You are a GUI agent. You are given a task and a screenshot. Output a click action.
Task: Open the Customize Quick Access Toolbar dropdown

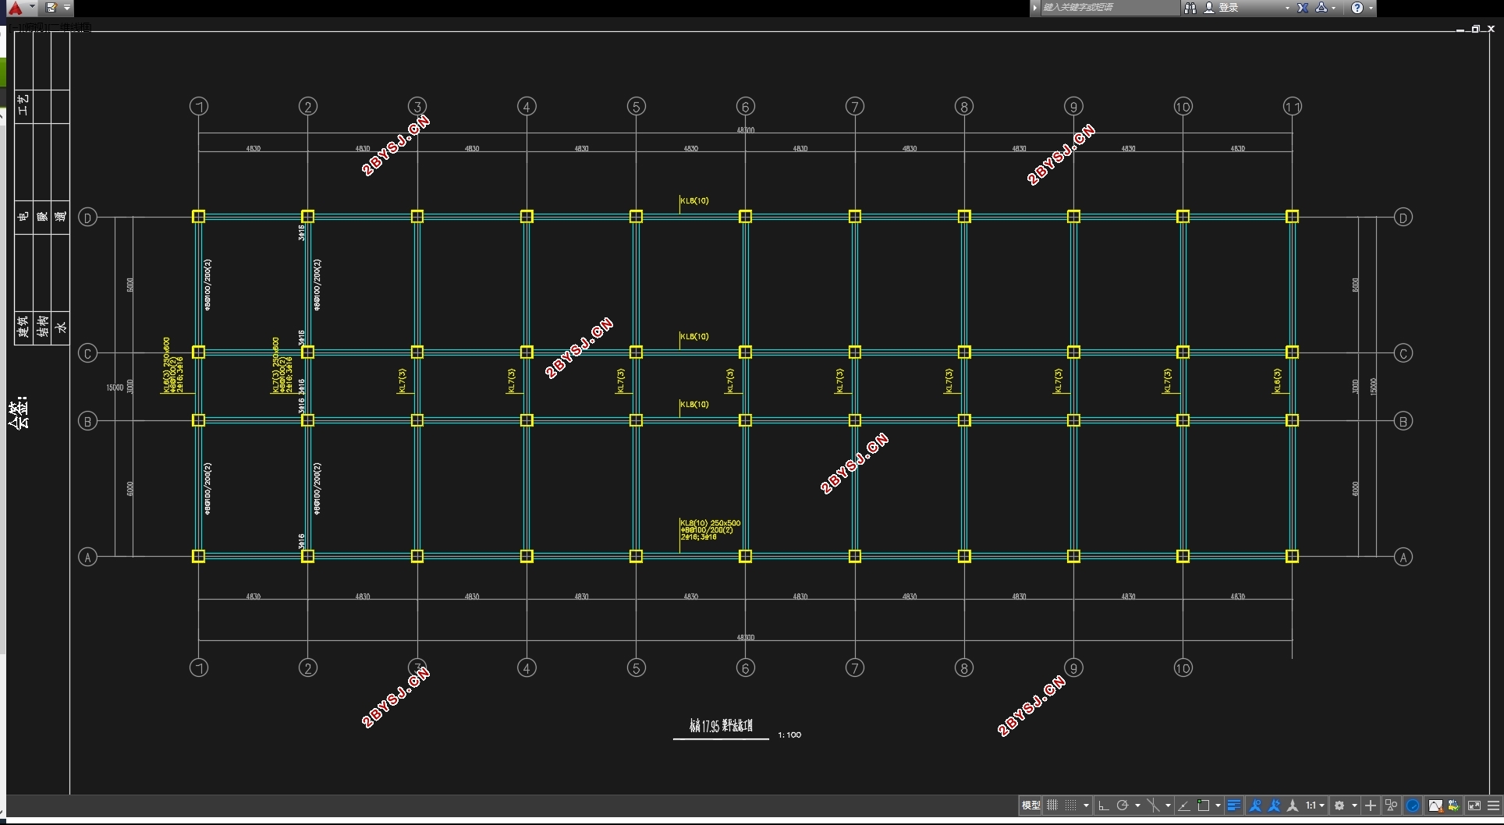click(67, 8)
